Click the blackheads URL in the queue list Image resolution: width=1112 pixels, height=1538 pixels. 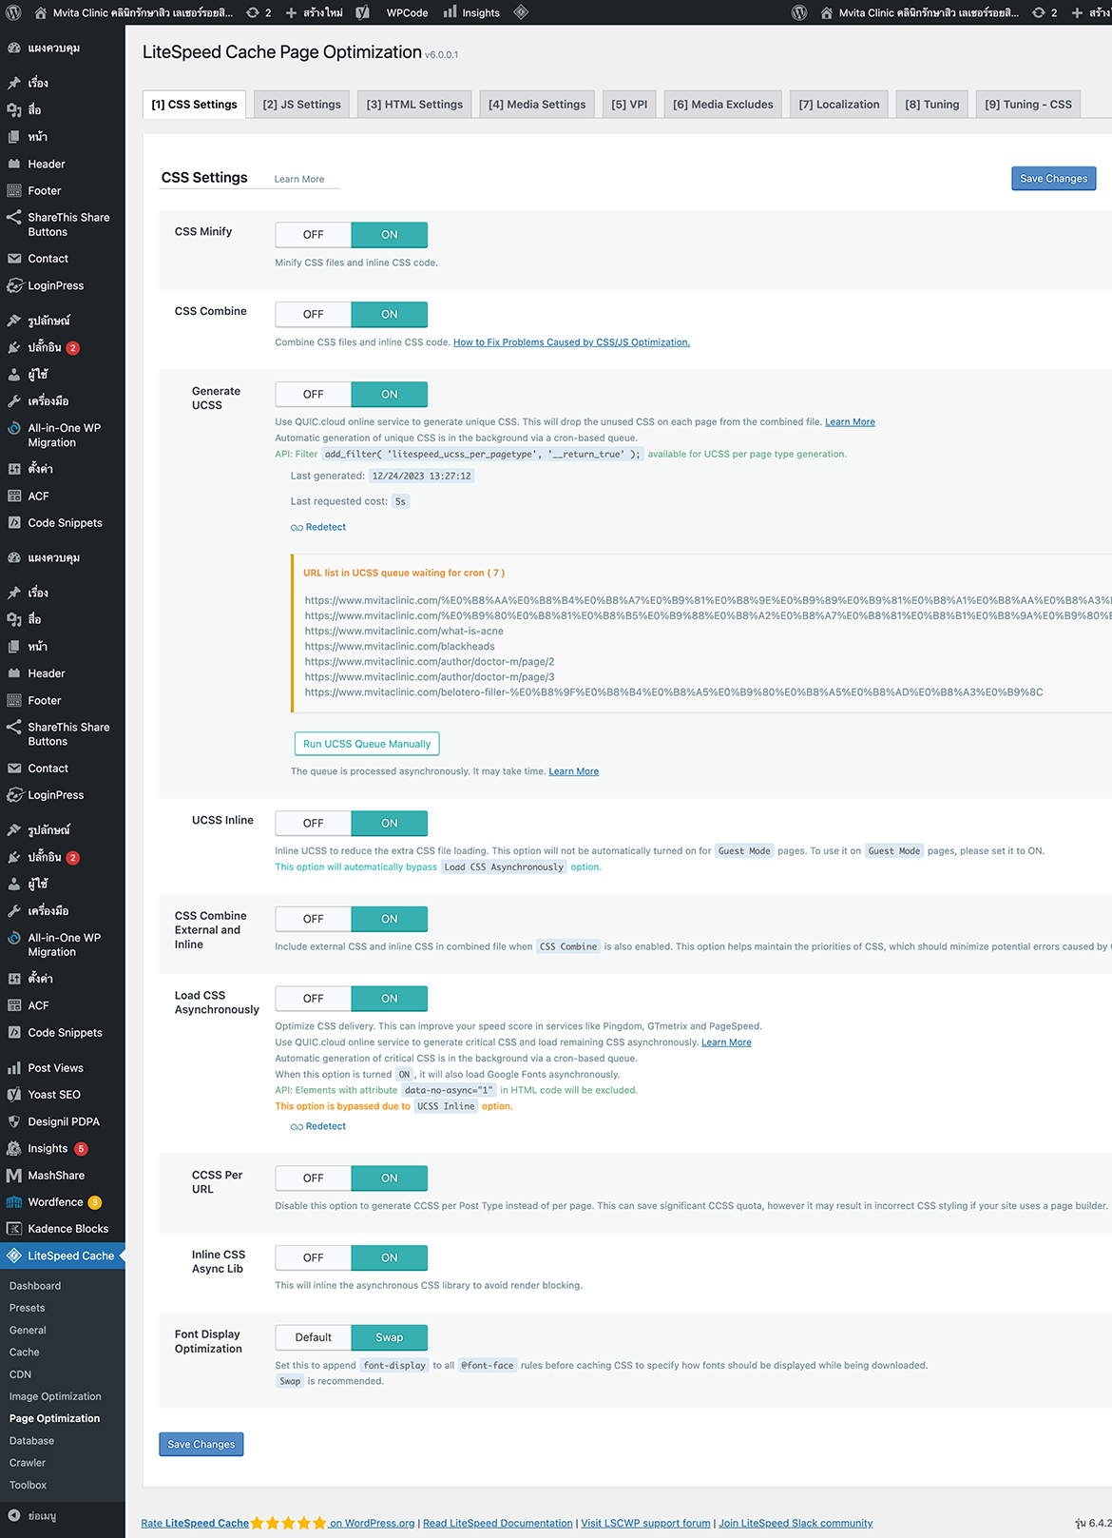pyautogui.click(x=399, y=647)
